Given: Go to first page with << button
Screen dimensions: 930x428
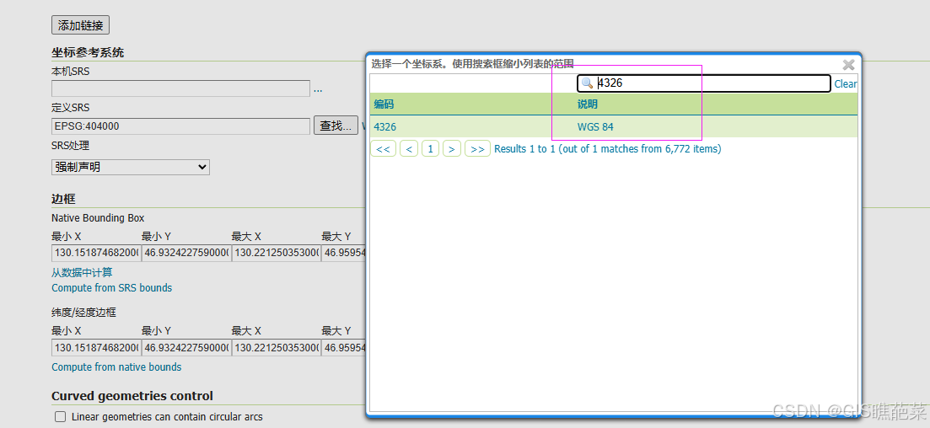Looking at the screenshot, I should pyautogui.click(x=383, y=149).
